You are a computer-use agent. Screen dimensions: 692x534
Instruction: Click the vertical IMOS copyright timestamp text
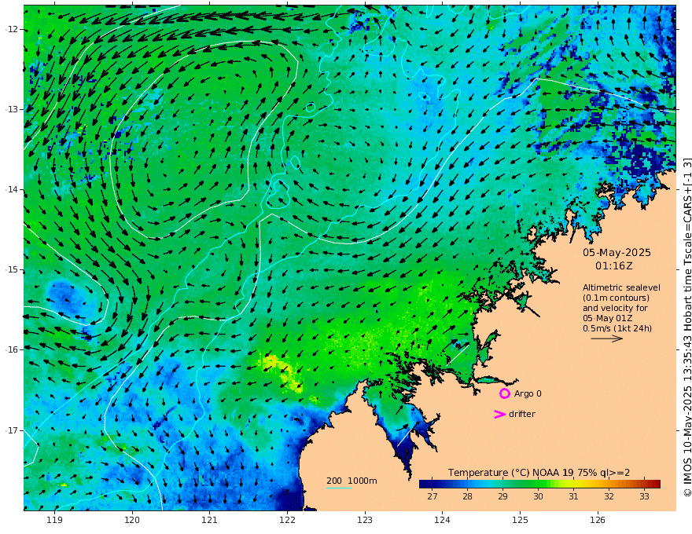[686, 327]
